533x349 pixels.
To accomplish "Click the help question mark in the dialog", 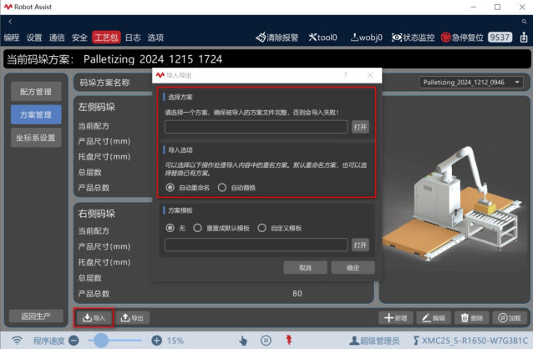I will (345, 75).
